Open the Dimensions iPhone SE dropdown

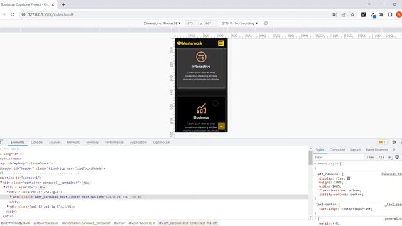(162, 23)
